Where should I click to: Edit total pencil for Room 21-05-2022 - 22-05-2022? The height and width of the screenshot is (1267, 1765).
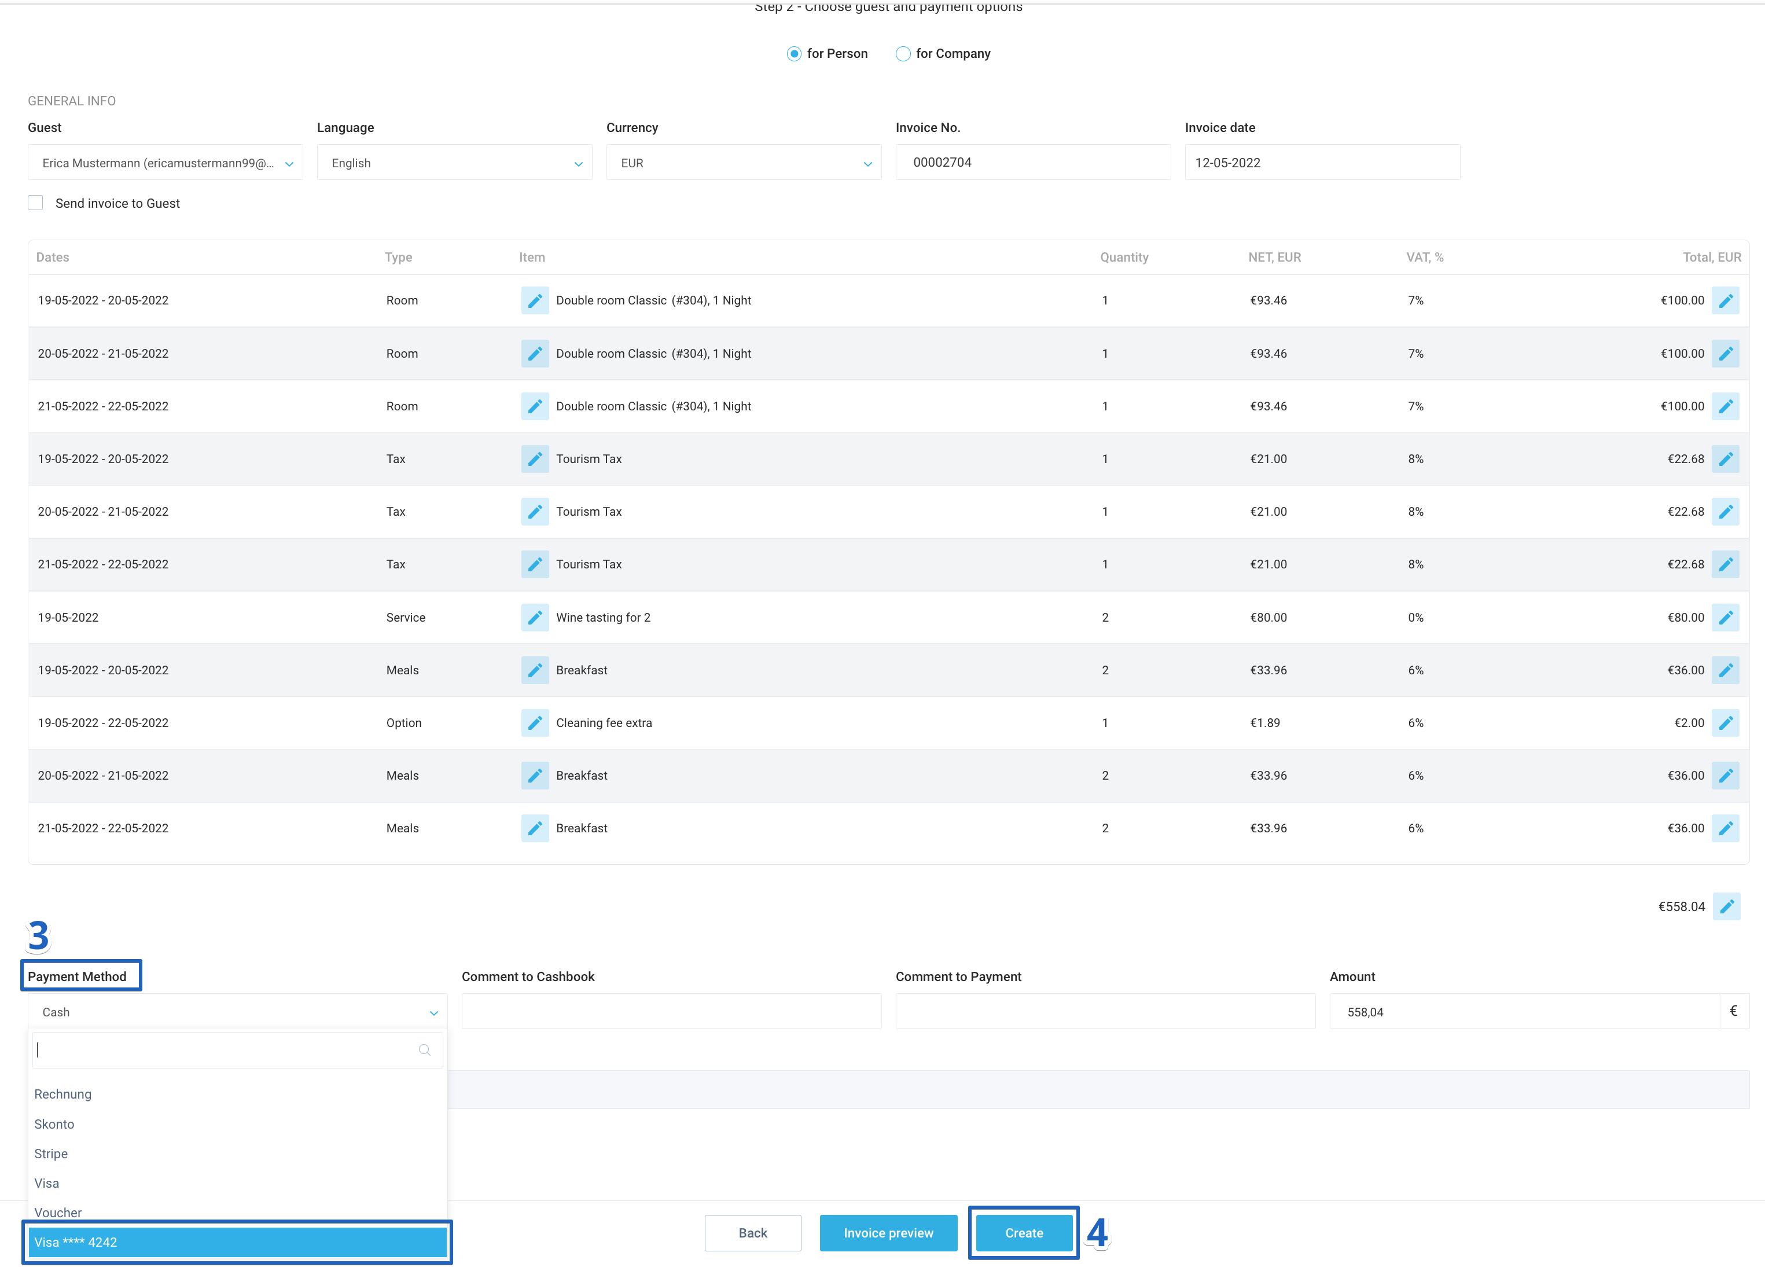(x=1725, y=406)
